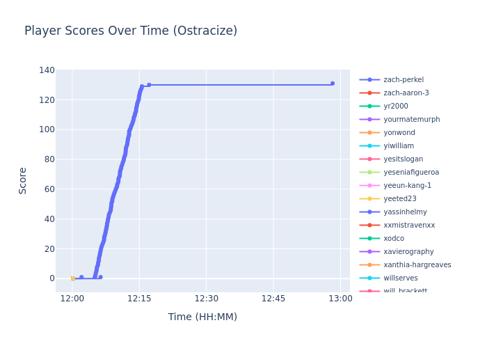This screenshot has width=487, height=348.
Task: Toggle yeseniafigueroa series
Action: (x=411, y=173)
